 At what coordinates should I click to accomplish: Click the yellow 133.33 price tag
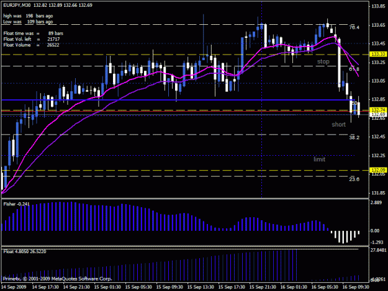coord(379,54)
